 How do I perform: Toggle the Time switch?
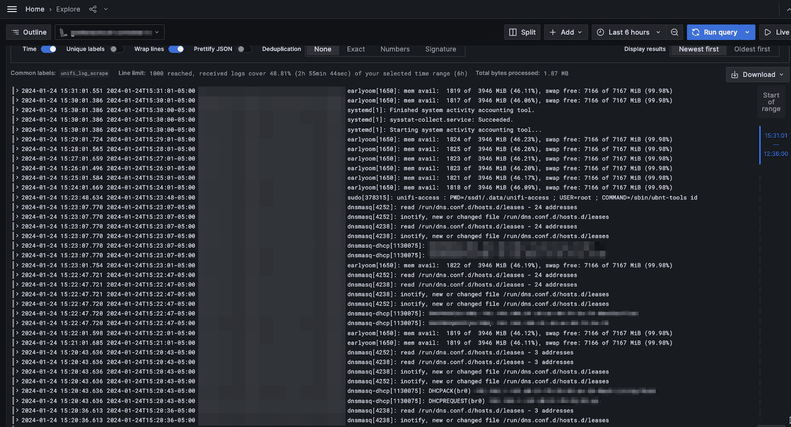tap(48, 49)
